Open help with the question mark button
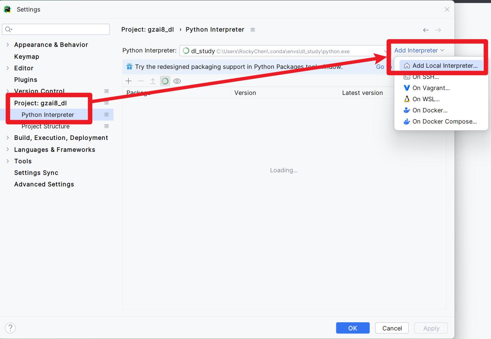 [x=10, y=328]
